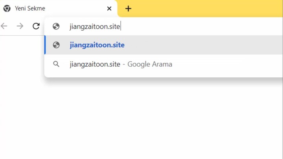The image size is (283, 159).
Task: Reload the current page
Action: pos(36,26)
